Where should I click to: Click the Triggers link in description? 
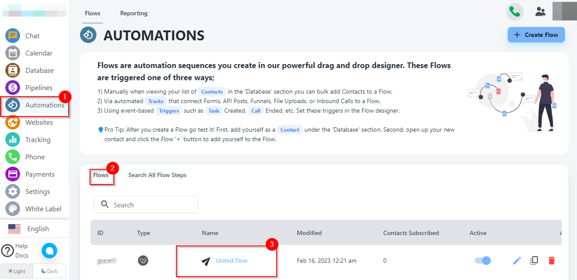tap(169, 111)
